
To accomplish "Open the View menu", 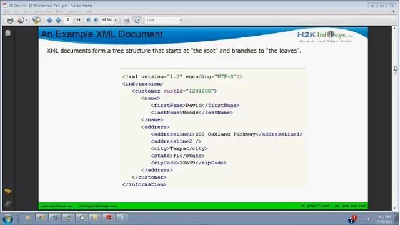I will 27,11.
